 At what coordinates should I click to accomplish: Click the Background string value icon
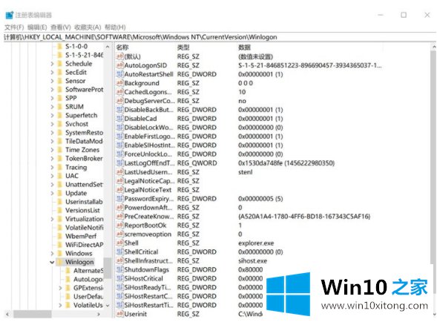pos(119,83)
